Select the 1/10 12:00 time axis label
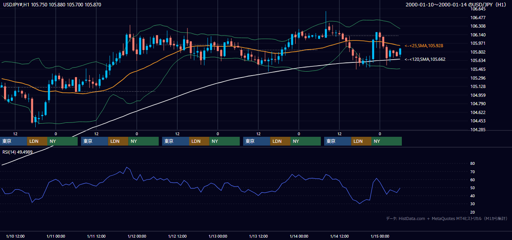Viewport: 512px width, 240px height. tap(15, 236)
